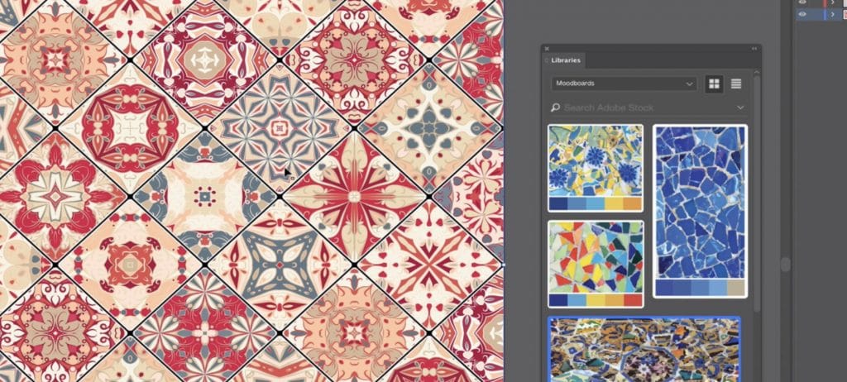
Task: Click the Libraries panel vertical scrollbar
Action: (757, 194)
